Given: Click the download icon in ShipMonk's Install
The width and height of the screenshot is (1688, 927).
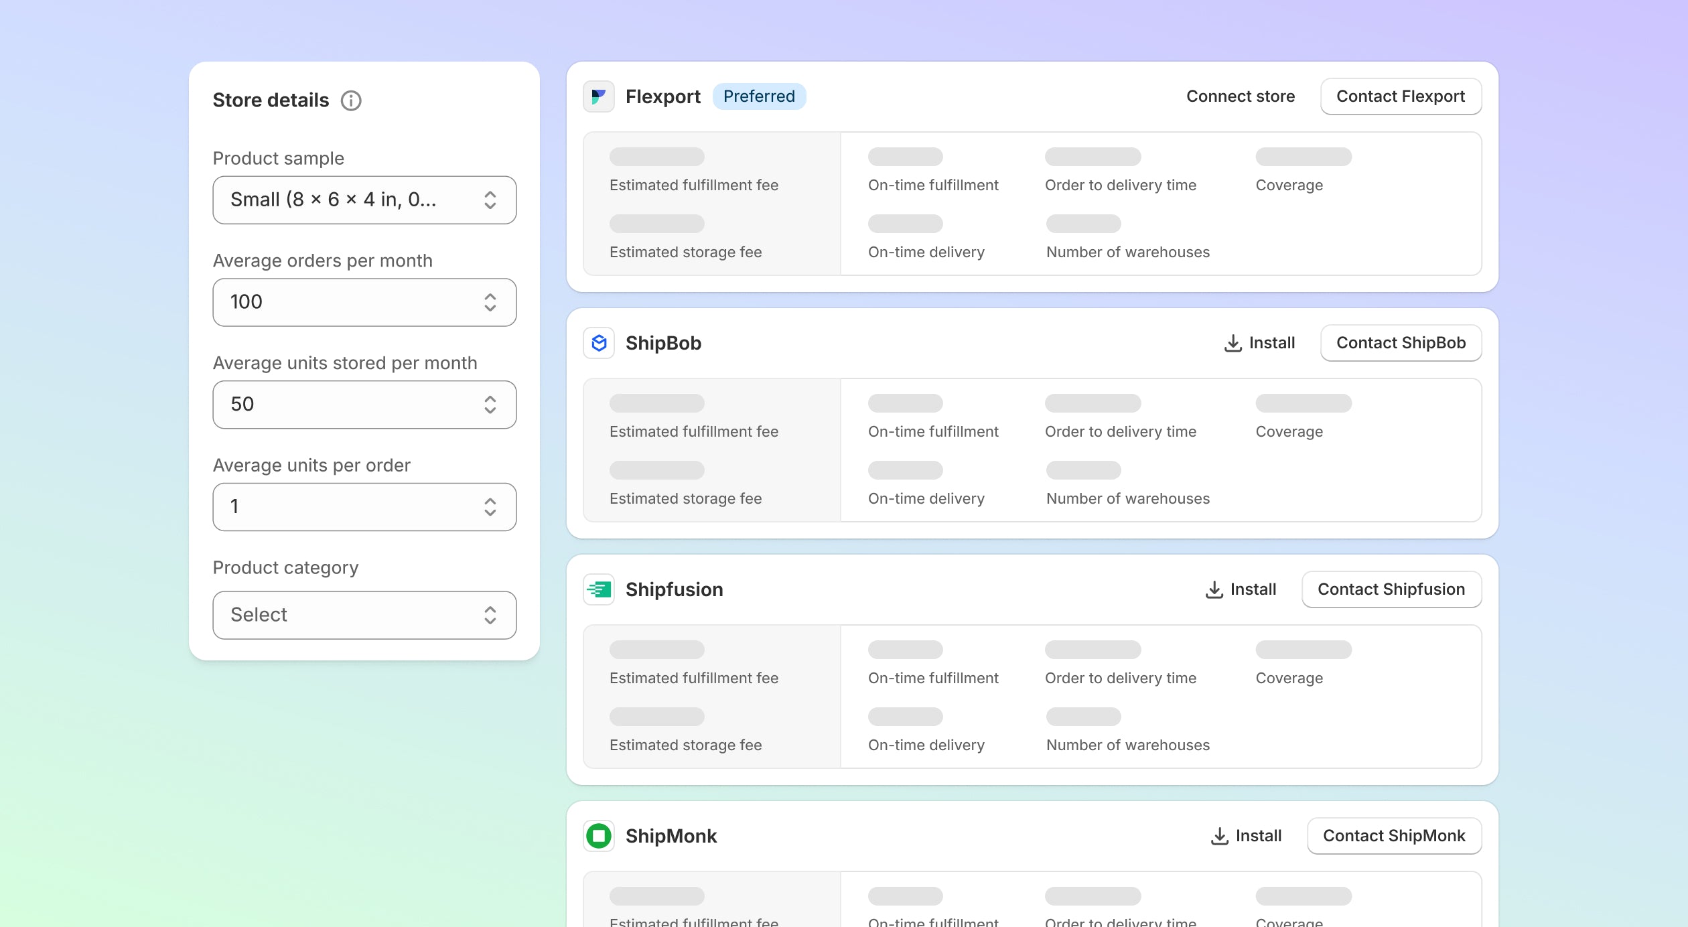Looking at the screenshot, I should (1220, 836).
